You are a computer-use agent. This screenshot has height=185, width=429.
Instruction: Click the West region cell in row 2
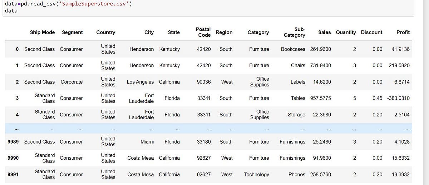point(227,82)
